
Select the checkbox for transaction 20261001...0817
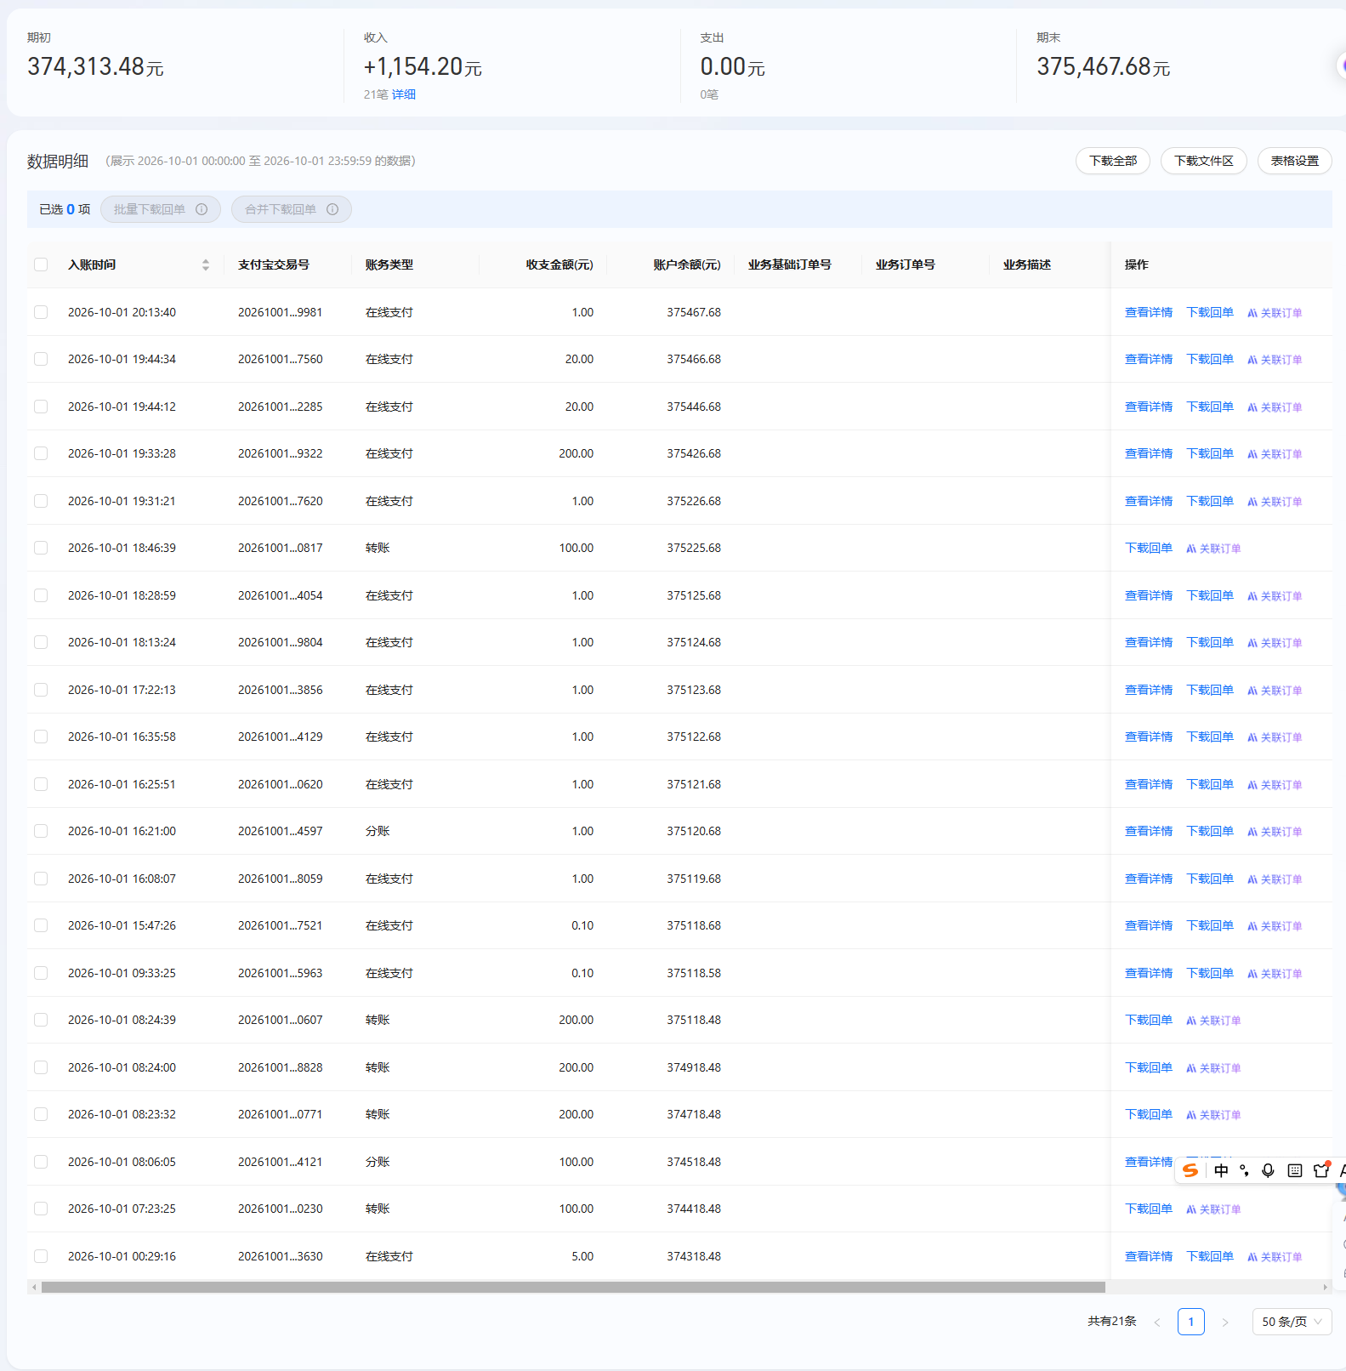point(41,548)
